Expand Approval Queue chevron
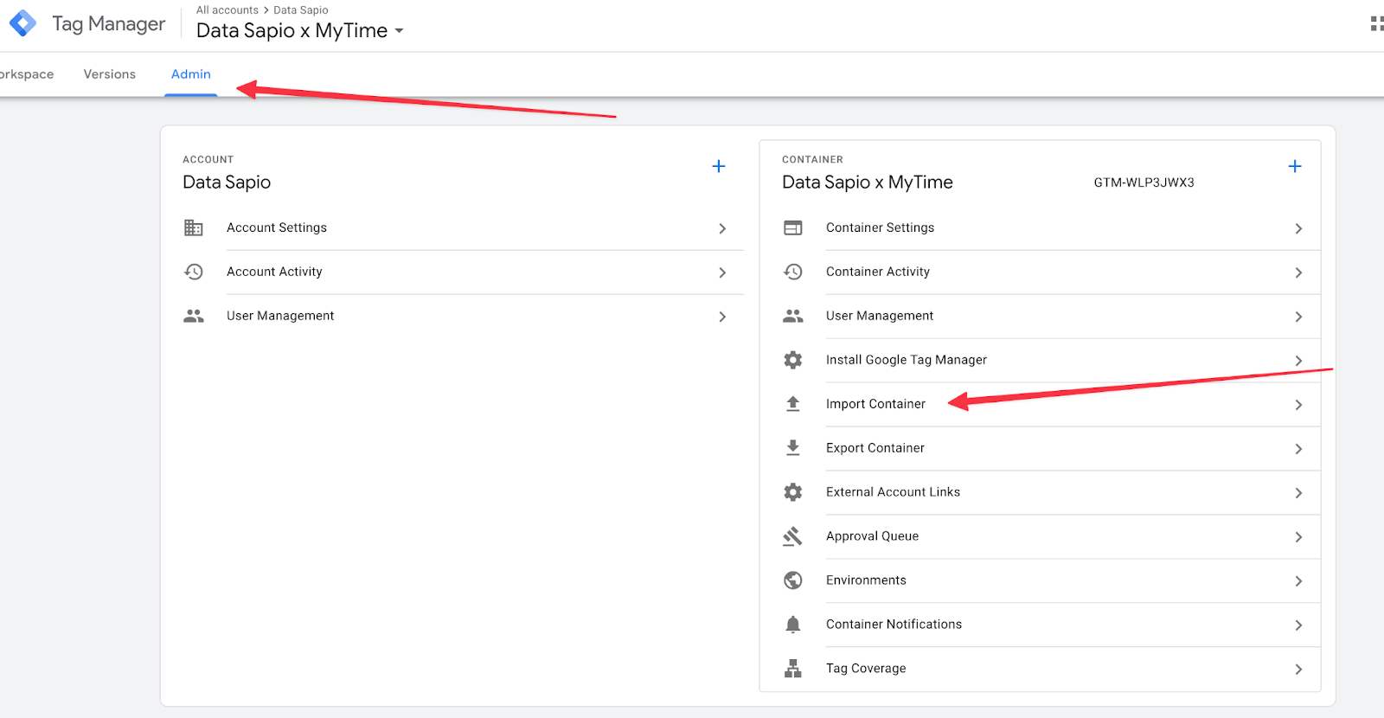Image resolution: width=1384 pixels, height=718 pixels. click(x=1298, y=537)
